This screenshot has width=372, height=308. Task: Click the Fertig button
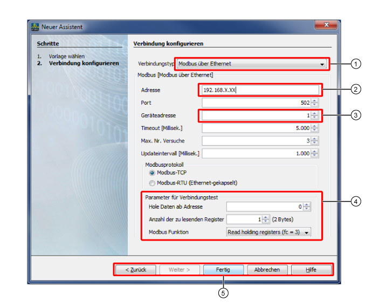223,270
